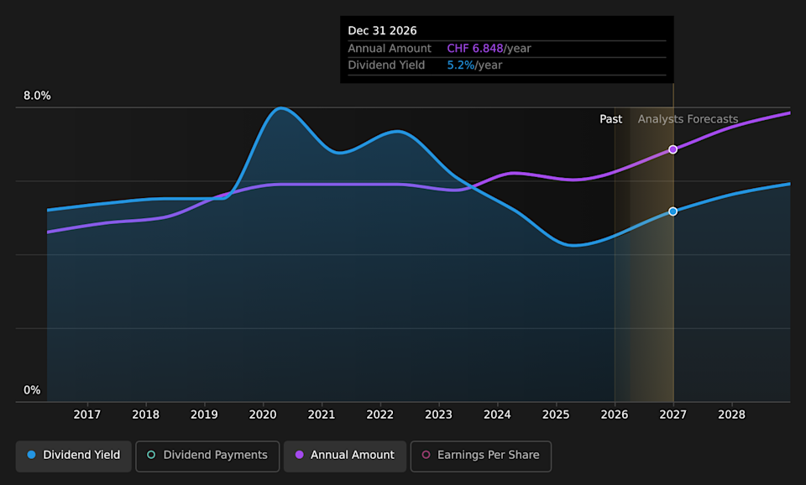The width and height of the screenshot is (806, 485).
Task: Click the 0% y-axis label
Action: 32,390
